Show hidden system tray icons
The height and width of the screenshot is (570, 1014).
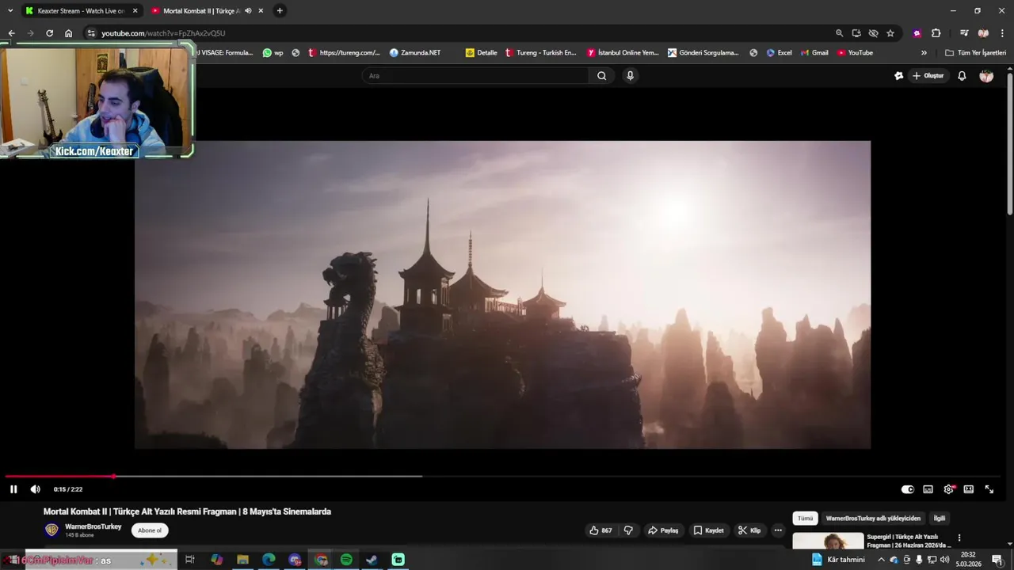tap(881, 560)
